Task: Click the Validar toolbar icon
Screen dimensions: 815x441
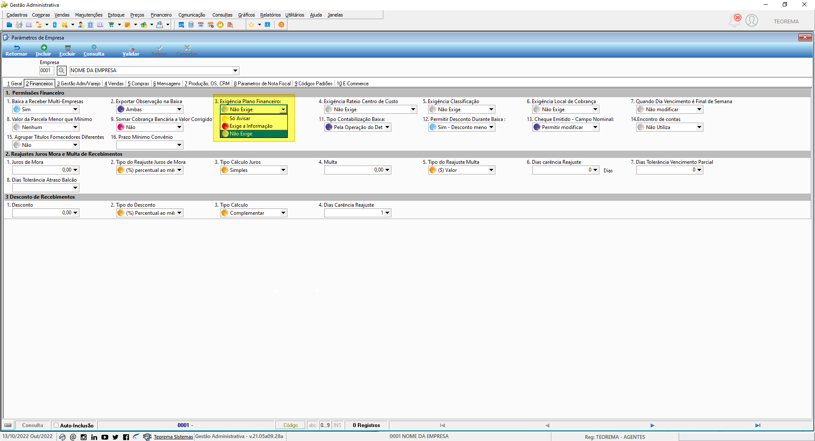Action: [131, 48]
